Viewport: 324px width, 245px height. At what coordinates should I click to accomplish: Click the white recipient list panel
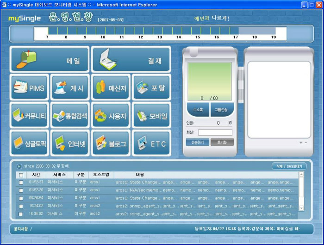(279, 100)
